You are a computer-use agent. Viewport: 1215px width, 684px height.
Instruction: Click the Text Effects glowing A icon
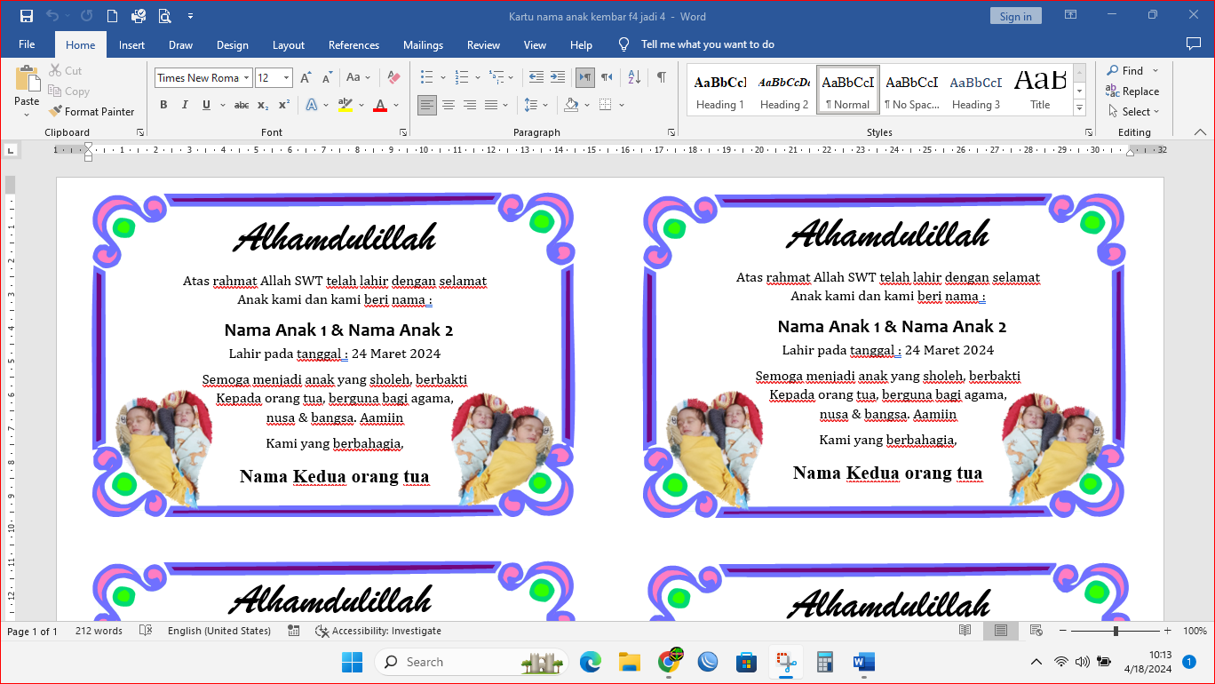(312, 105)
